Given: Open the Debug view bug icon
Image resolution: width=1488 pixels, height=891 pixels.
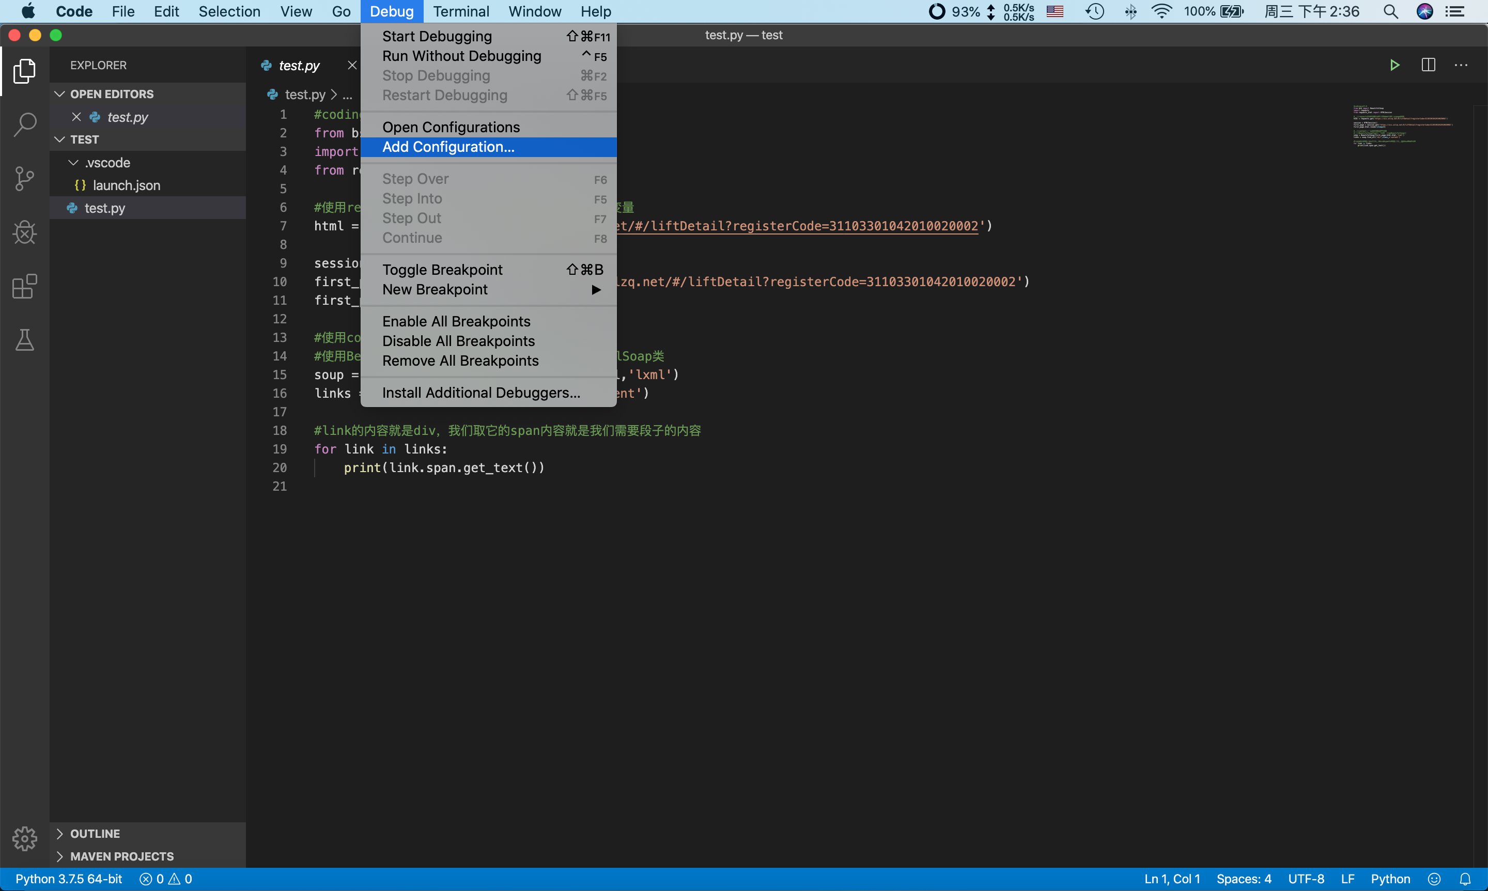Looking at the screenshot, I should [25, 232].
